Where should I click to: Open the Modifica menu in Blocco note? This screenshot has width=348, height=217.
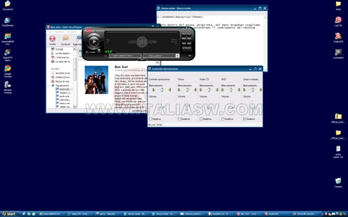(167, 13)
